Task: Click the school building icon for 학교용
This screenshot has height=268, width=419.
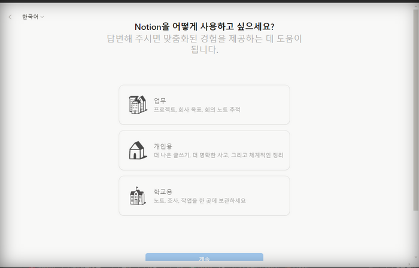Action: point(138,196)
